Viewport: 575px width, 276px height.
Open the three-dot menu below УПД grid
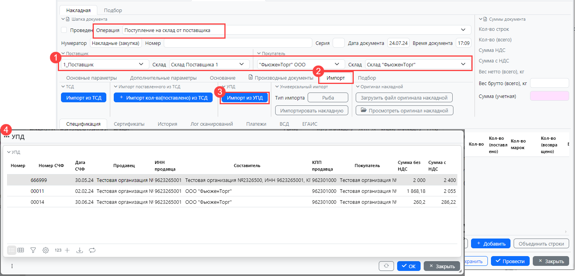[12, 266]
